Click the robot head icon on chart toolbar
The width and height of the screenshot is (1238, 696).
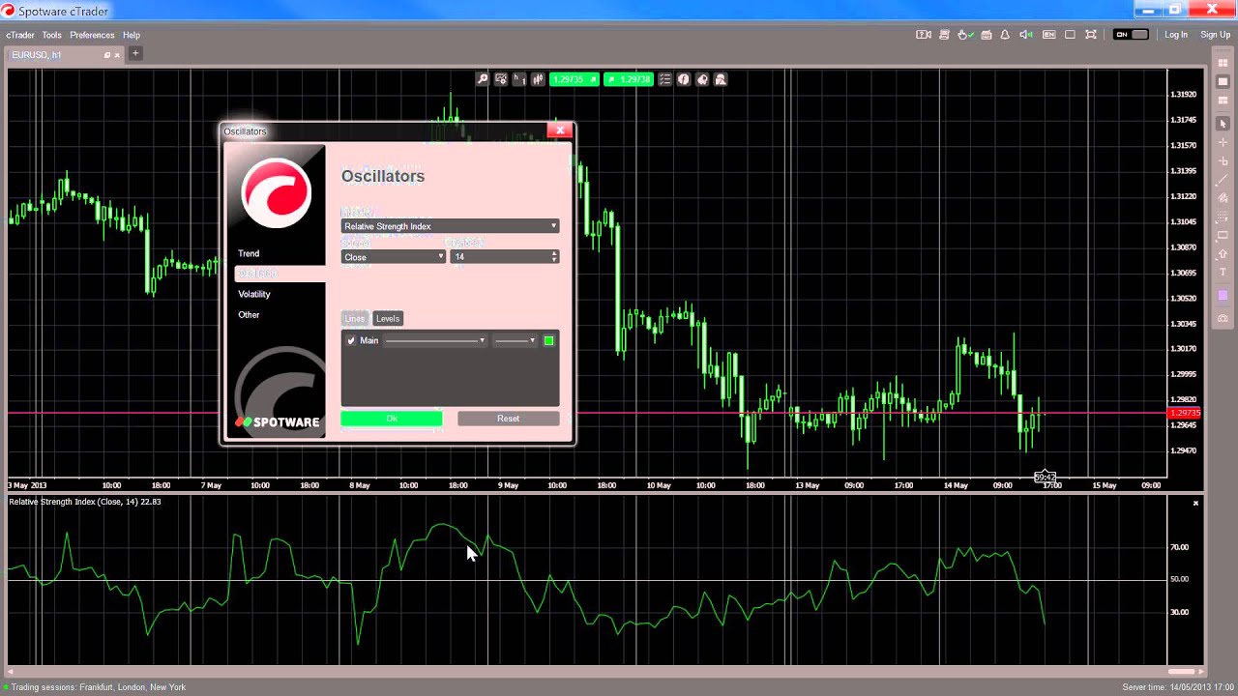coord(702,79)
